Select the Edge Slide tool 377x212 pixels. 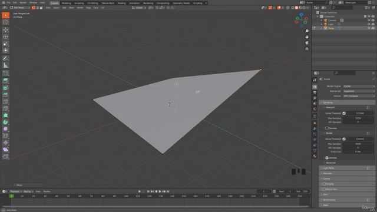pos(5,136)
